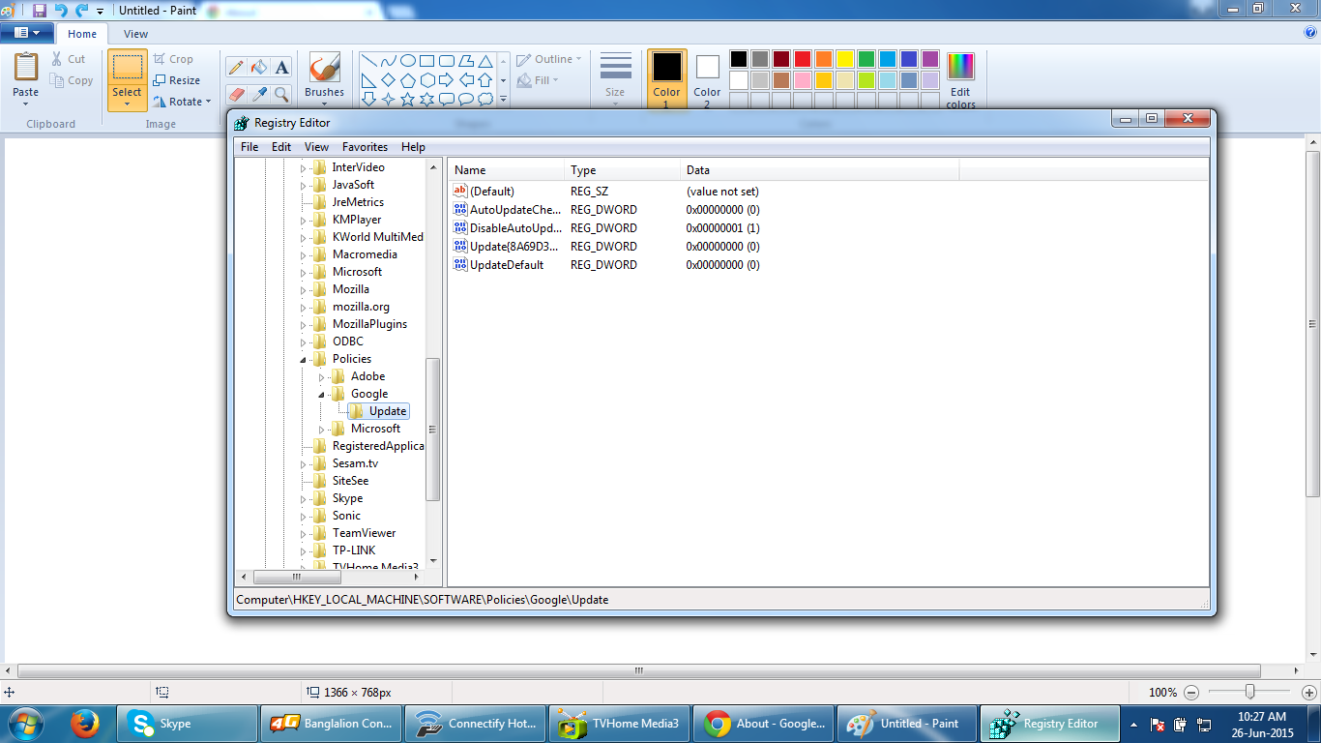Open the Rotate dropdown in Paint
1321x743 pixels.
(182, 102)
